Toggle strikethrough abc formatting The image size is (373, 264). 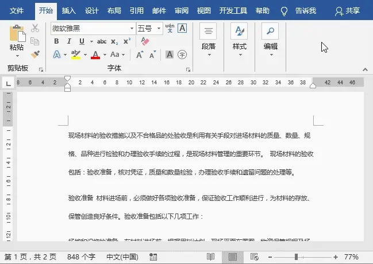[x=102, y=41]
